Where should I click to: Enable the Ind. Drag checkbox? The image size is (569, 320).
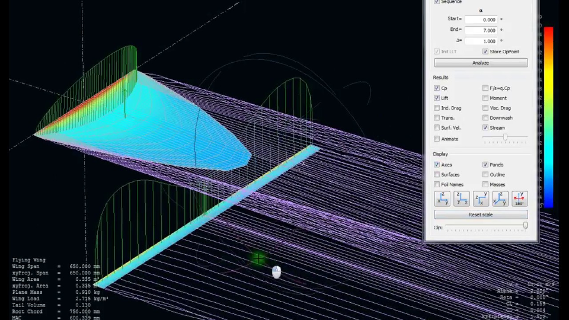click(x=437, y=108)
